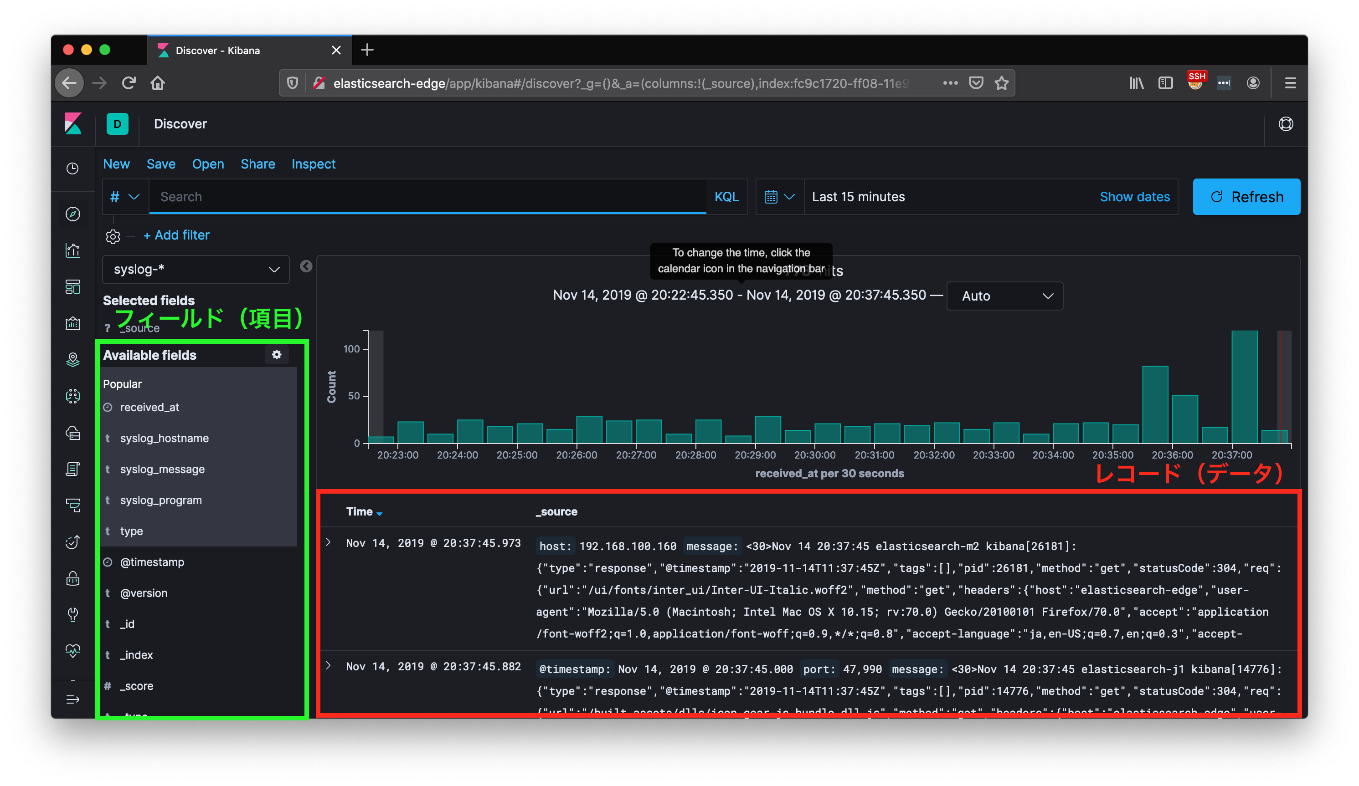Collapse the fields sidebar with arrow button

306,266
